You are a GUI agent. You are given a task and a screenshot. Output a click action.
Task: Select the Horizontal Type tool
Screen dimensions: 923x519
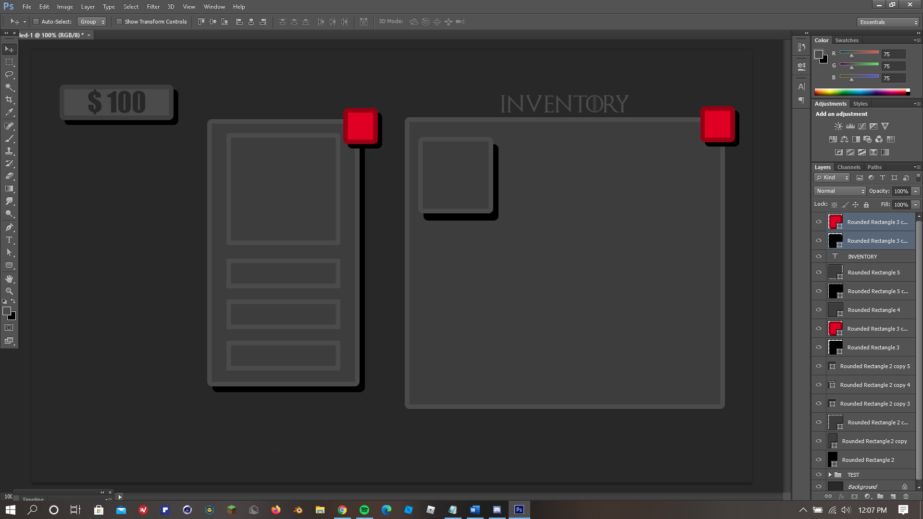[9, 240]
